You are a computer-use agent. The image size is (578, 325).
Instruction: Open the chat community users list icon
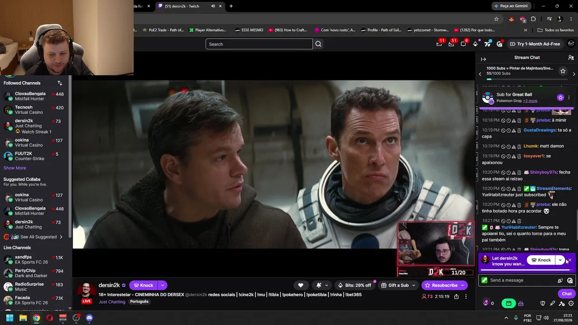click(x=571, y=58)
